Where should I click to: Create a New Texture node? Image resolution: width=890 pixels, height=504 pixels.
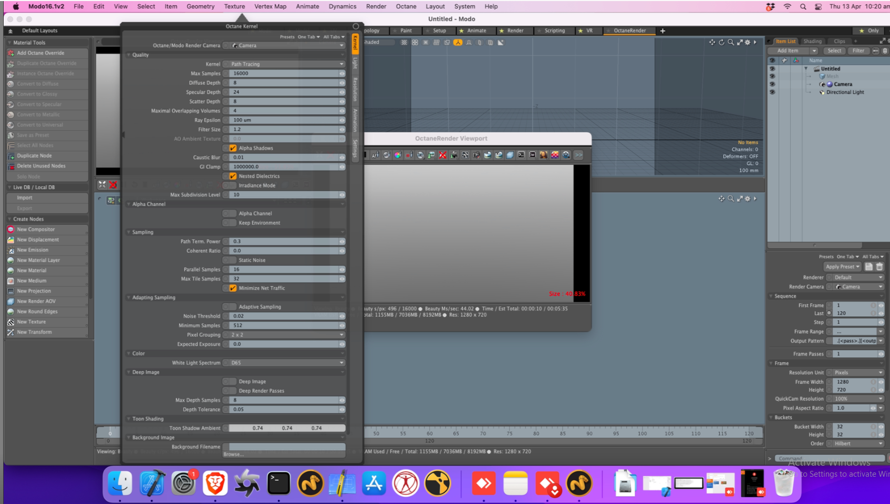[47, 322]
